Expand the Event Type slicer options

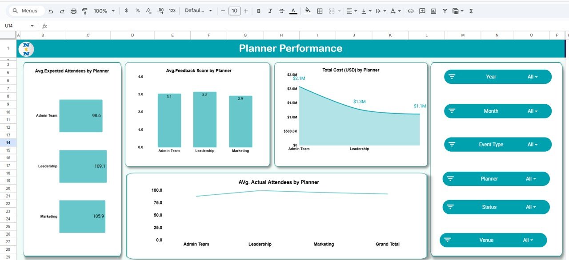pos(532,144)
